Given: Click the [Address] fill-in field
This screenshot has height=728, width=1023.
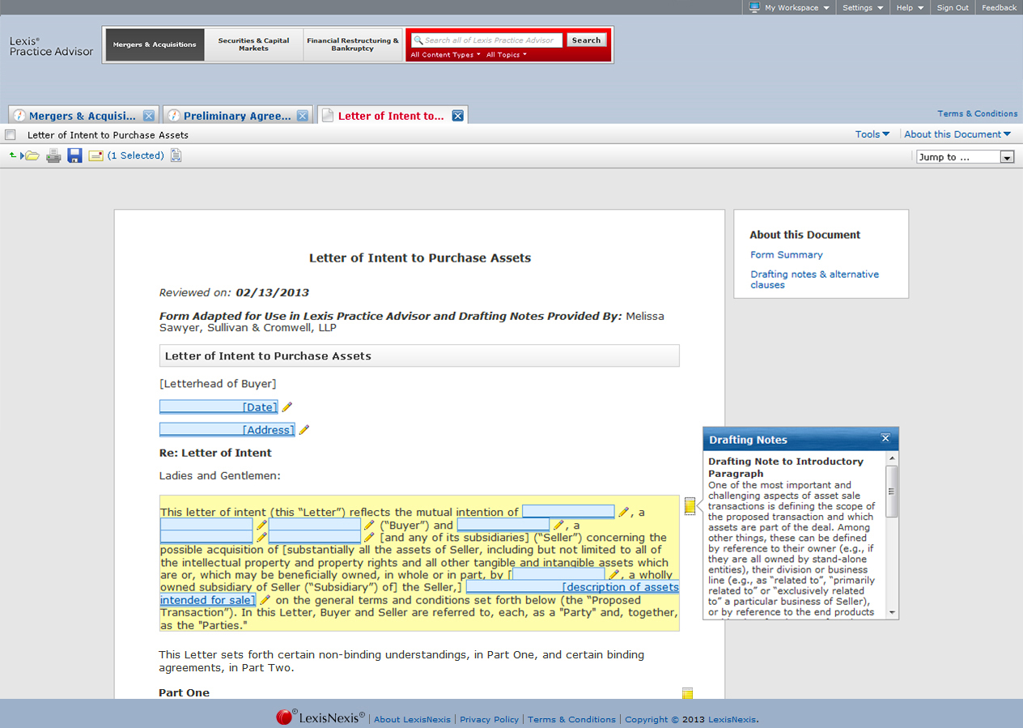Looking at the screenshot, I should pyautogui.click(x=227, y=430).
